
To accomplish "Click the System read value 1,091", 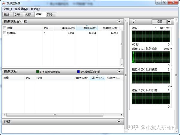I will pos(71,33).
